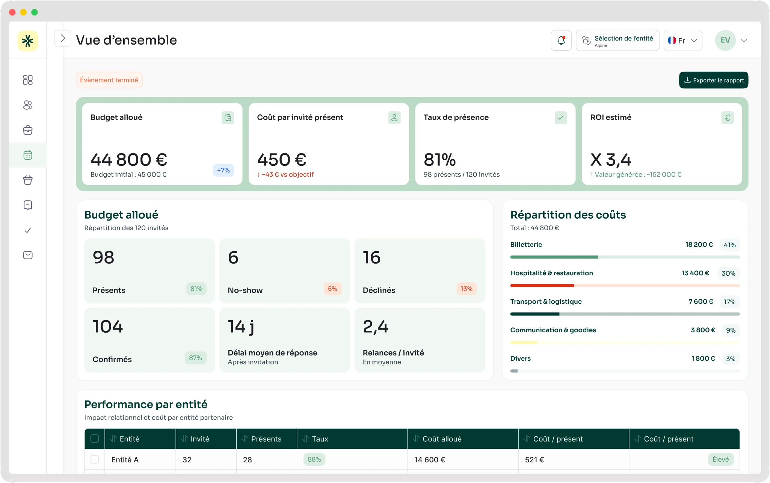The width and height of the screenshot is (770, 483).
Task: Expand the sidebar with the chevron button
Action: pyautogui.click(x=63, y=38)
